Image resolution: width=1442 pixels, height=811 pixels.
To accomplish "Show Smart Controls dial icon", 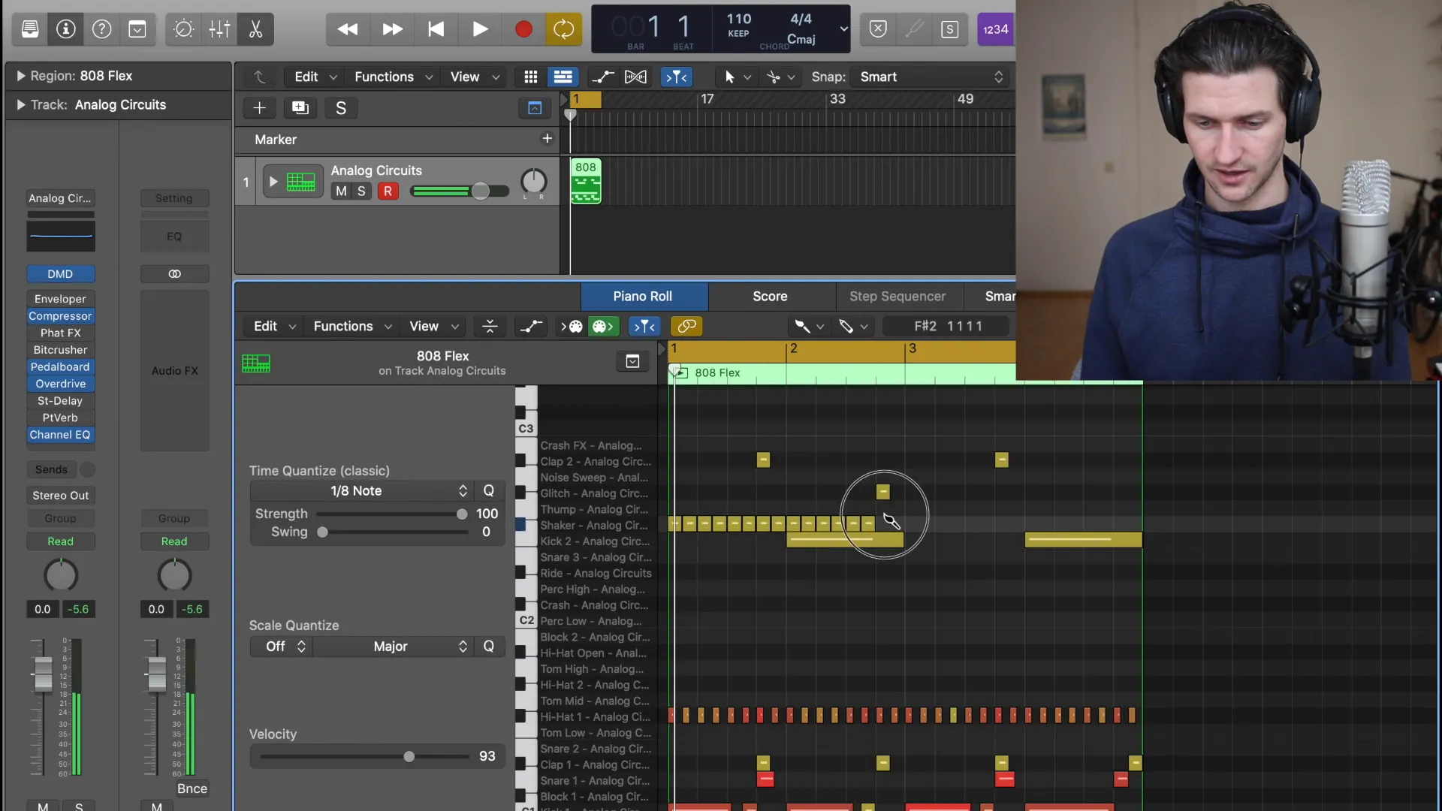I will [183, 29].
